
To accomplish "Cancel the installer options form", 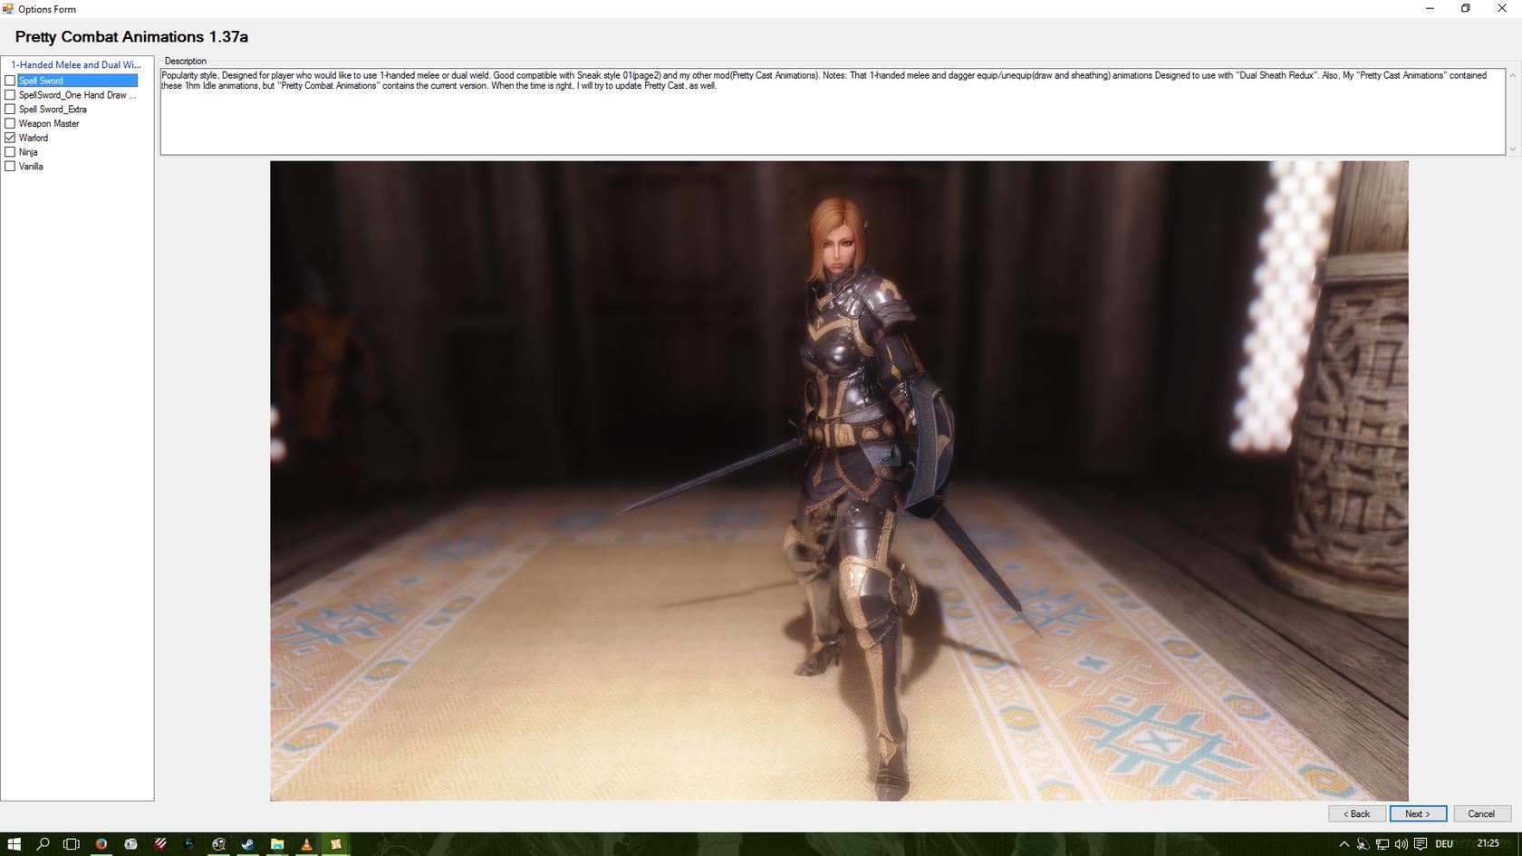I will click(x=1481, y=813).
